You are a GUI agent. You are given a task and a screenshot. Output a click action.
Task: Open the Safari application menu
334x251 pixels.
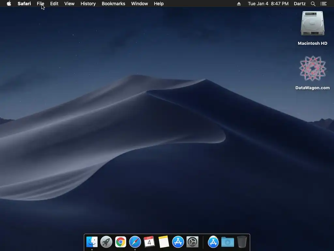pyautogui.click(x=24, y=4)
